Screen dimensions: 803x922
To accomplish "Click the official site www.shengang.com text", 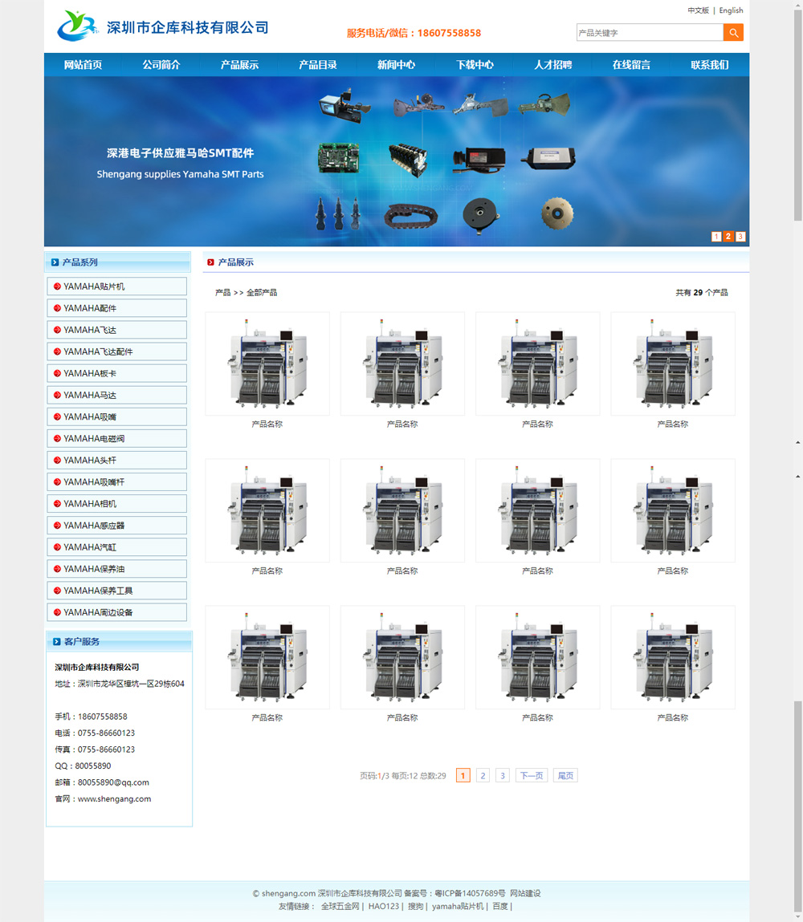I will click(114, 798).
